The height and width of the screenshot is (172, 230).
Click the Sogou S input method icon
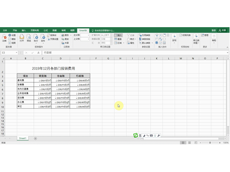click(x=135, y=135)
